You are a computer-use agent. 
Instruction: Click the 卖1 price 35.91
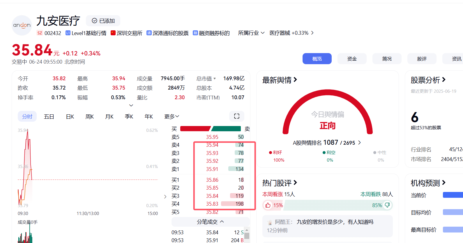pyautogui.click(x=212, y=169)
